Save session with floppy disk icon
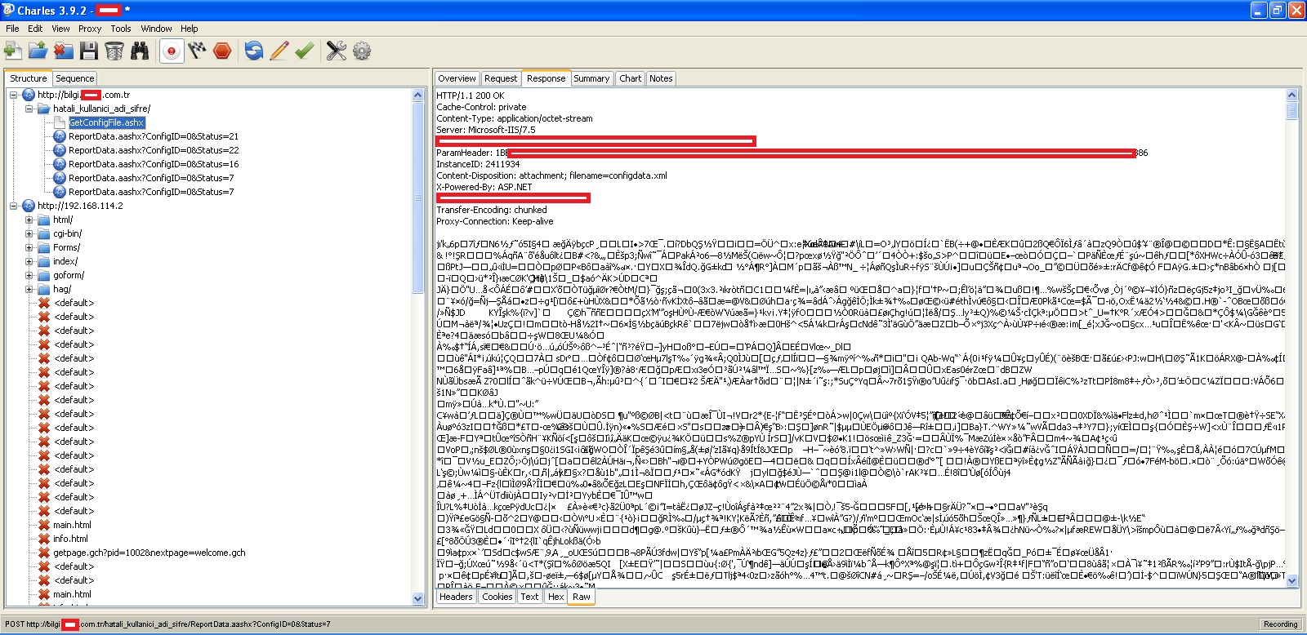Screen dimensions: 1307x635 tap(88, 51)
